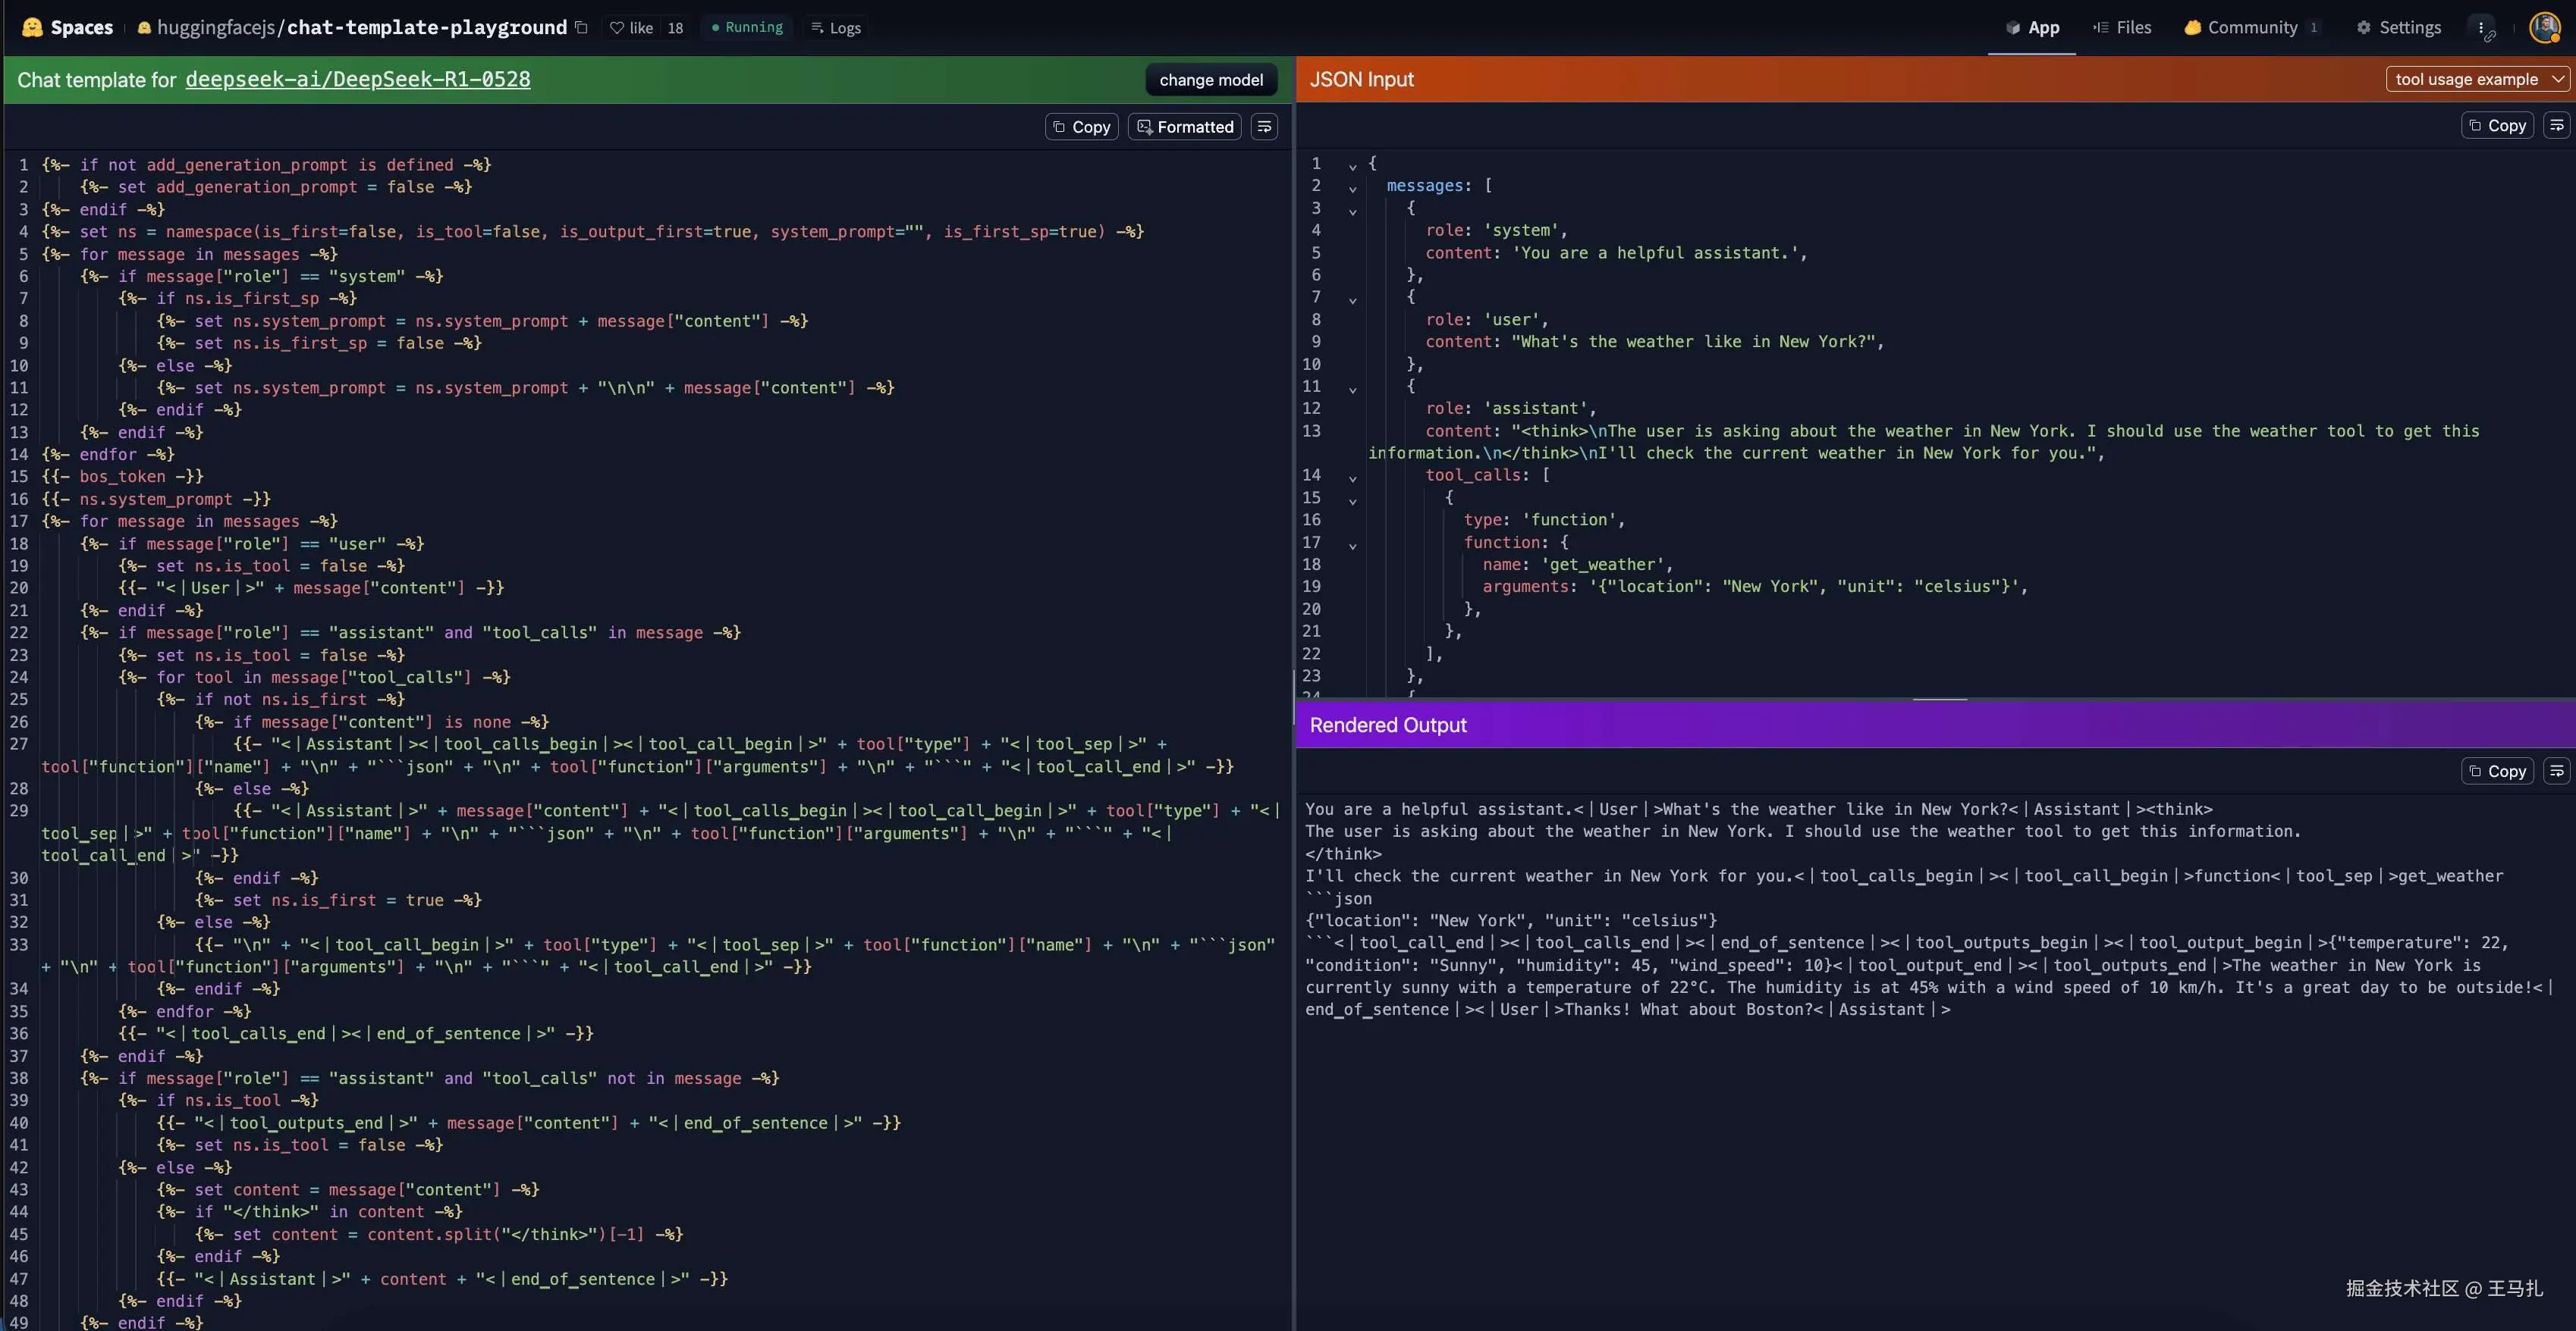Image resolution: width=2576 pixels, height=1331 pixels.
Task: Like this Space with the heart button
Action: (x=632, y=28)
